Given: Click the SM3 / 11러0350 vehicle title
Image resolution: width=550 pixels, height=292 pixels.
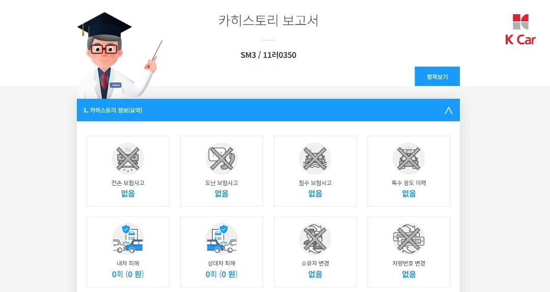Looking at the screenshot, I should [268, 55].
